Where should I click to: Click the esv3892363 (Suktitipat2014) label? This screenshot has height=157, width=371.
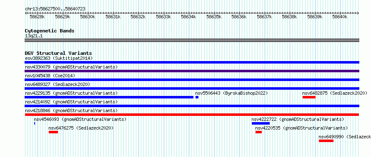(59, 58)
